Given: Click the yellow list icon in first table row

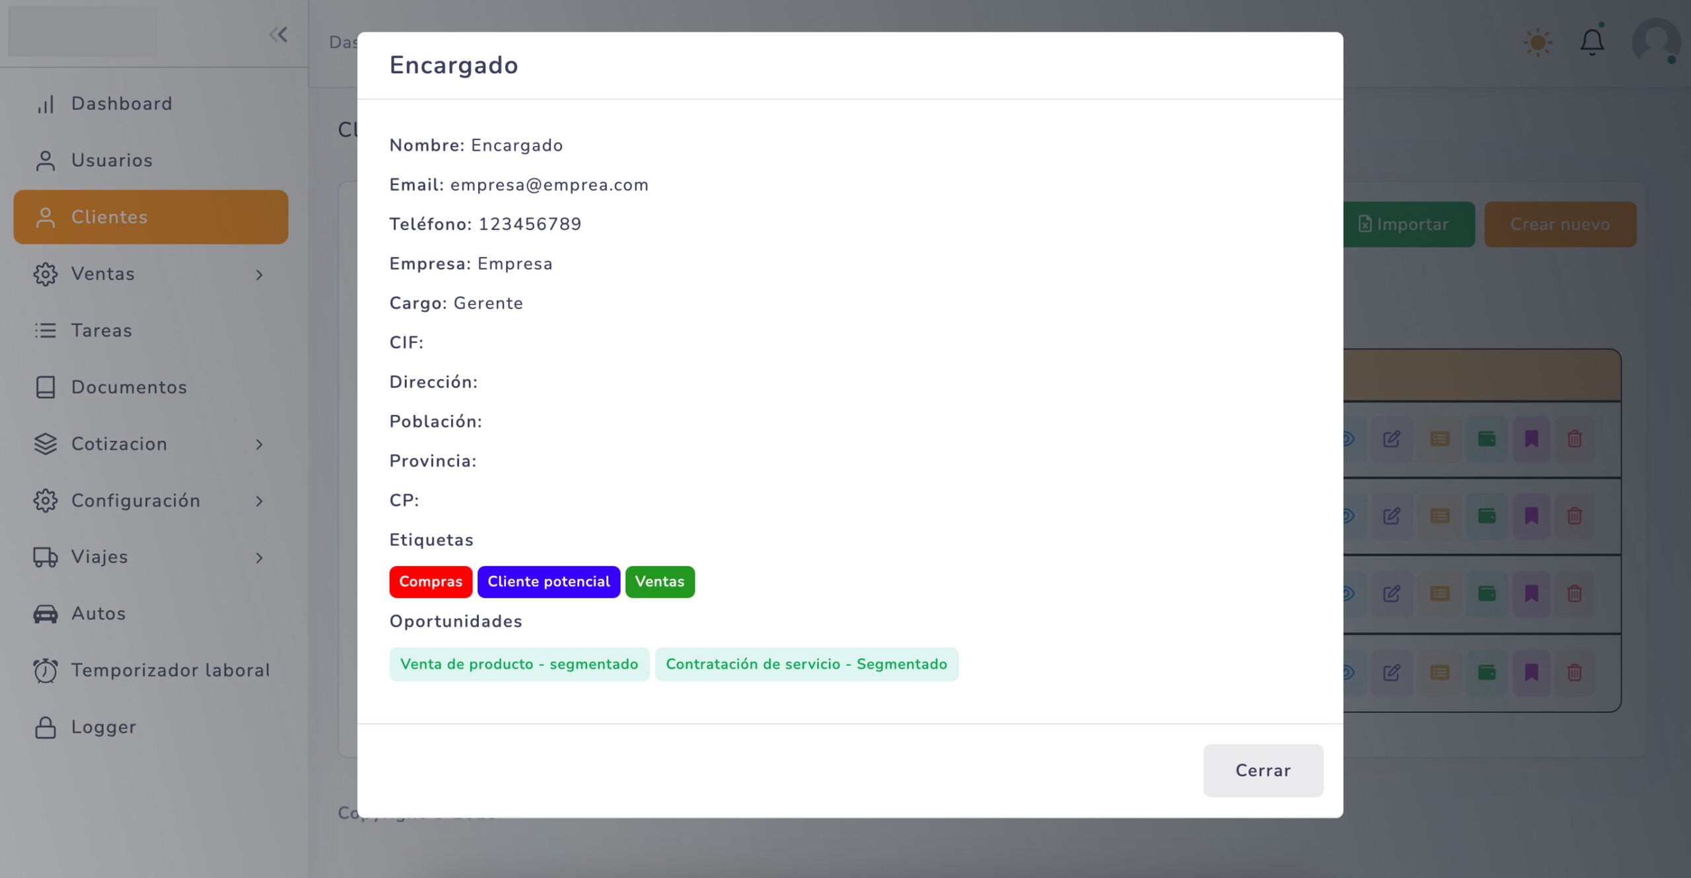Looking at the screenshot, I should point(1440,439).
